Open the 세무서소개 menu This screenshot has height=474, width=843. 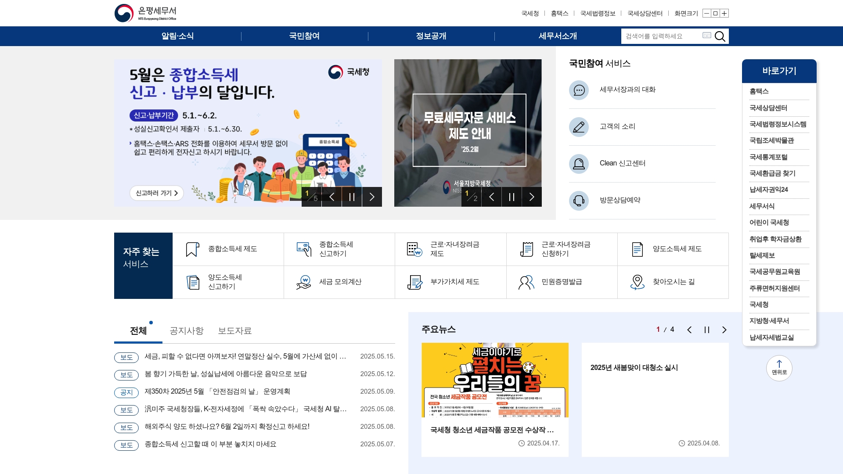(x=558, y=36)
